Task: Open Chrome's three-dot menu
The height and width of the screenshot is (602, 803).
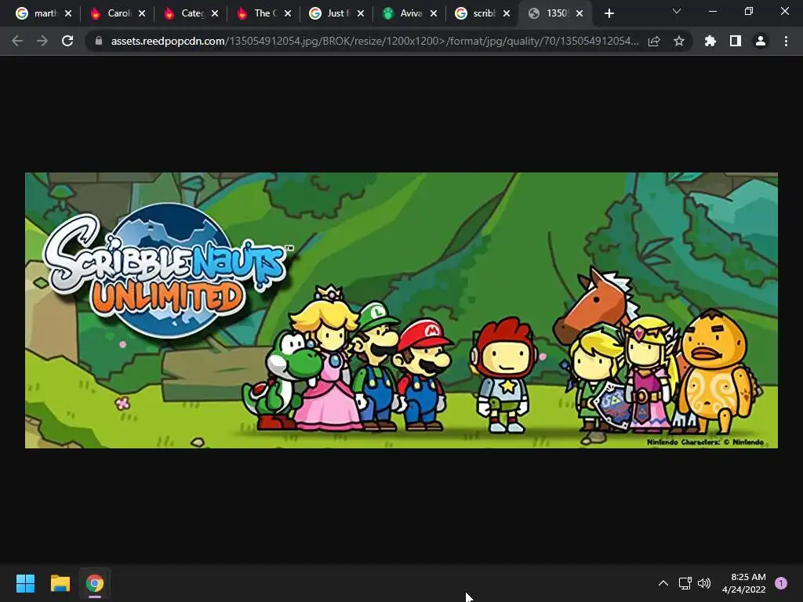Action: pyautogui.click(x=786, y=41)
